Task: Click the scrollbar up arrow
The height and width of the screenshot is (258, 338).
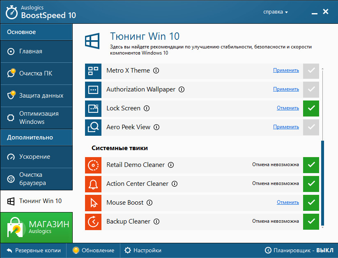Action: (322, 69)
